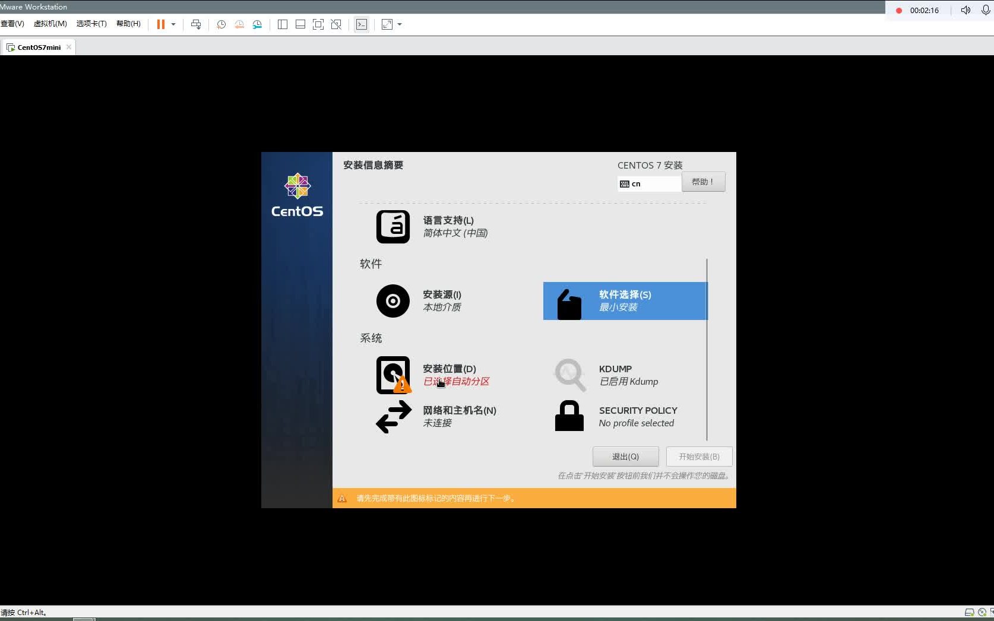
Task: Expand the stretch display dropdown arrow
Action: 400,24
